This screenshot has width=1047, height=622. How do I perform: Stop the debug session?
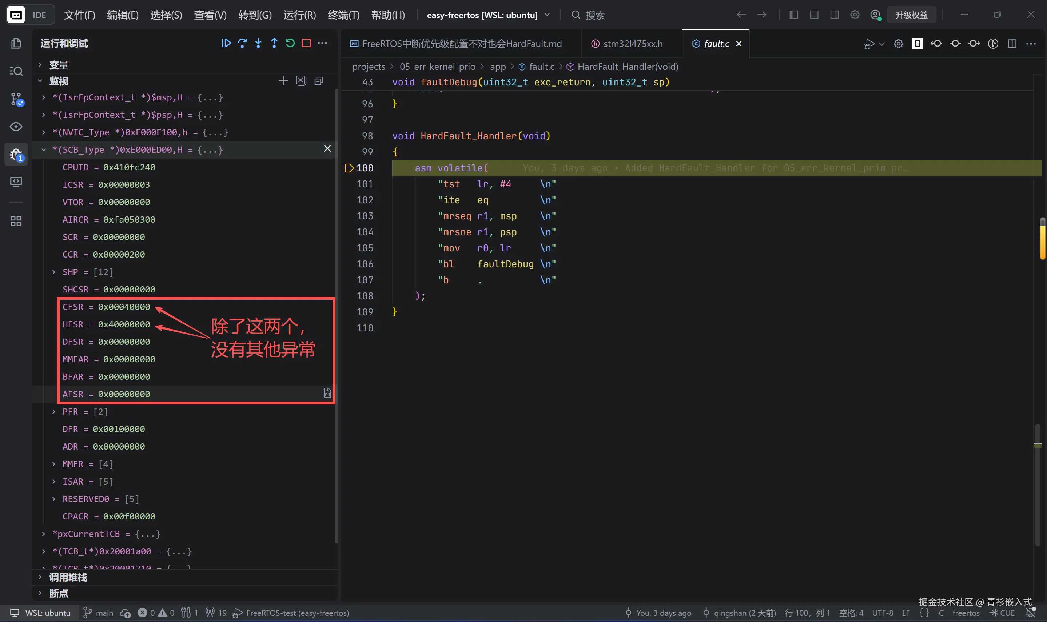(306, 43)
